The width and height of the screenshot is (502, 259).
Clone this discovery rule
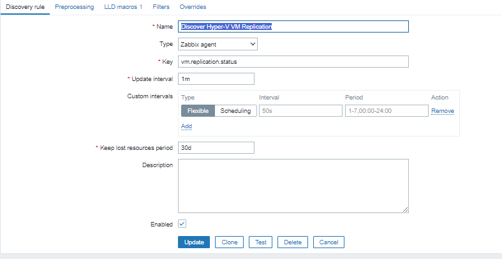[229, 242]
